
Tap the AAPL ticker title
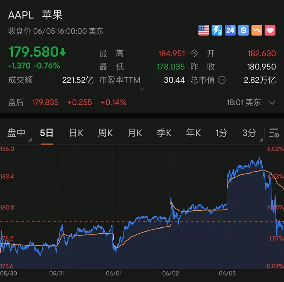[x=21, y=15]
